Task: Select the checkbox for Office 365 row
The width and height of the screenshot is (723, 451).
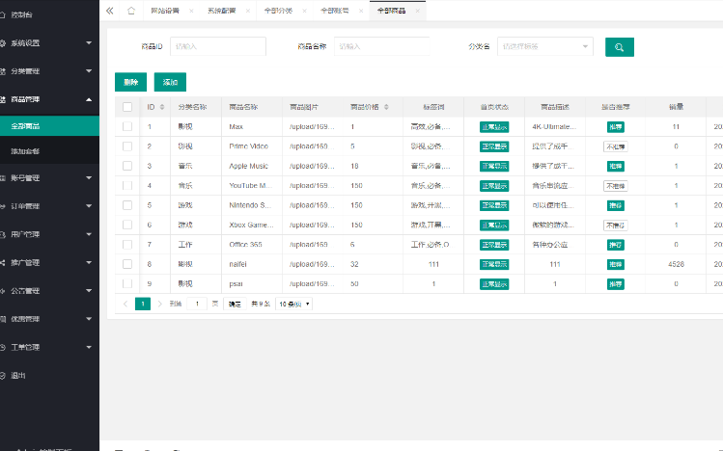Action: coord(127,244)
